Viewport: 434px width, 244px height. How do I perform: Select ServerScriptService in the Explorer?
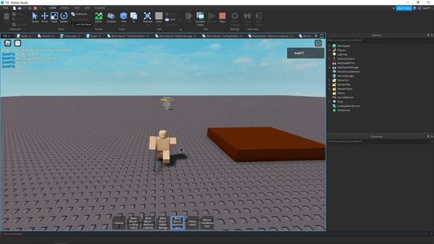[348, 72]
